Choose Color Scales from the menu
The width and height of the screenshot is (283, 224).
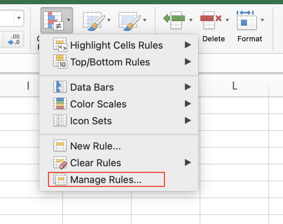[98, 104]
